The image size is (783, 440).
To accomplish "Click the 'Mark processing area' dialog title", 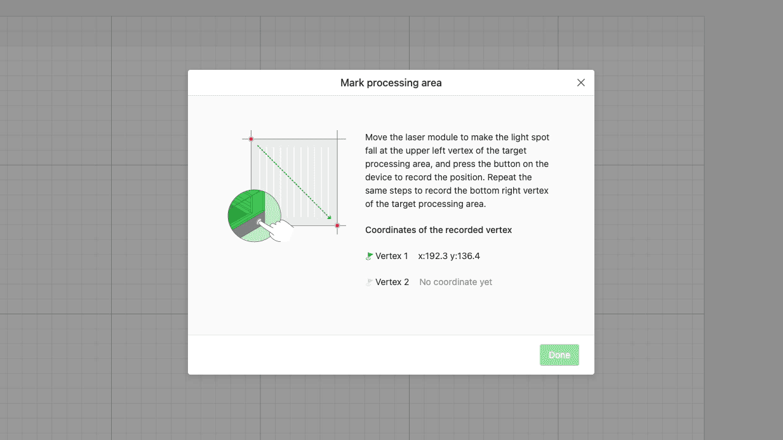I will [391, 83].
